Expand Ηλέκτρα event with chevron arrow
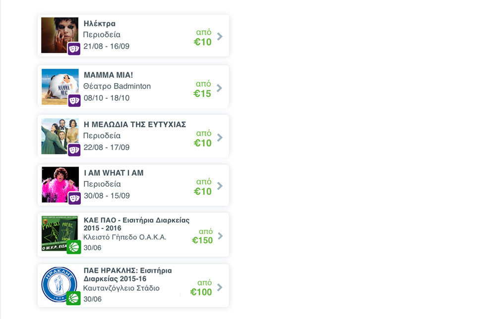 point(220,36)
